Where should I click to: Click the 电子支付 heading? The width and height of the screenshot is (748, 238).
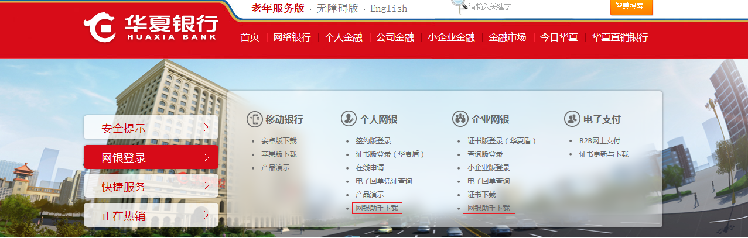pyautogui.click(x=602, y=119)
